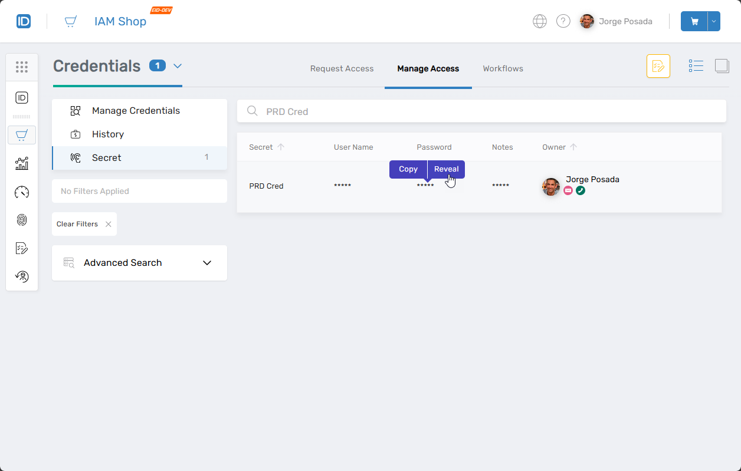This screenshot has height=471, width=741.
Task: Open the help question mark icon
Action: [563, 21]
